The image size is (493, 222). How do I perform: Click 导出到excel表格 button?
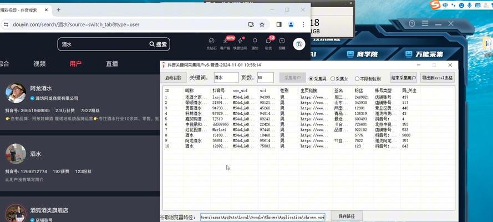(x=438, y=78)
